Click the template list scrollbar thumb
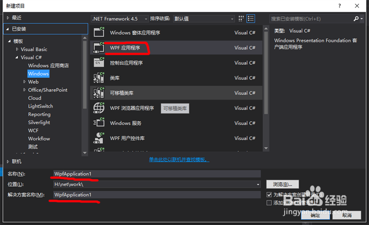369x225 pixels. 266,73
